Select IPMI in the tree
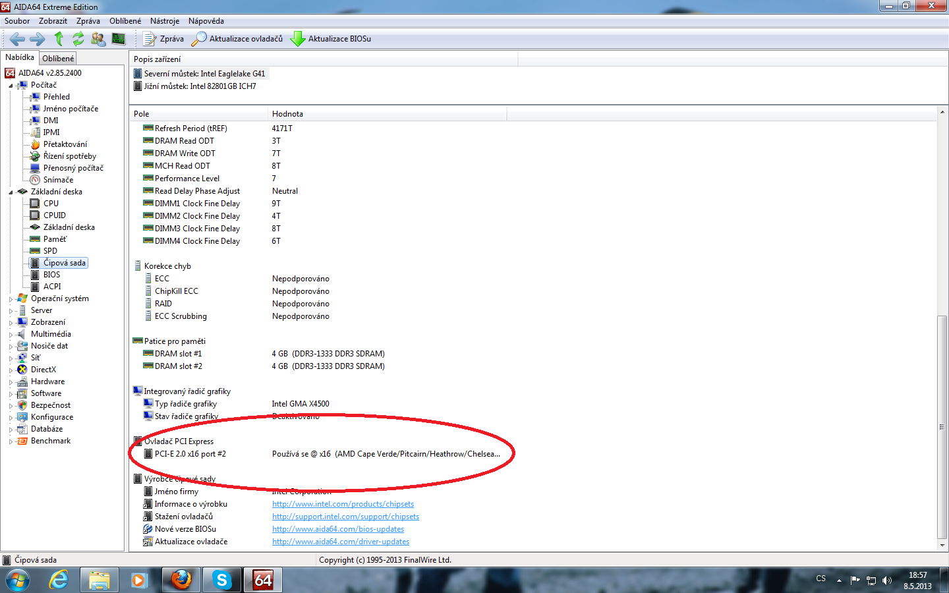 click(51, 132)
